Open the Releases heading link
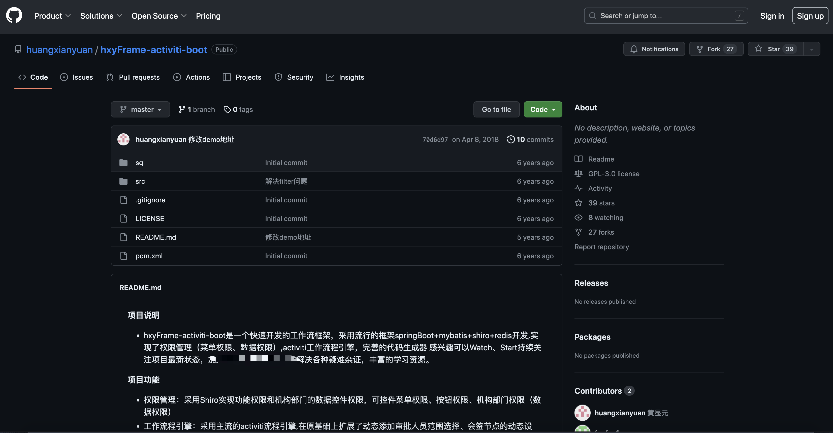Screen dimensions: 833x433 pyautogui.click(x=591, y=283)
